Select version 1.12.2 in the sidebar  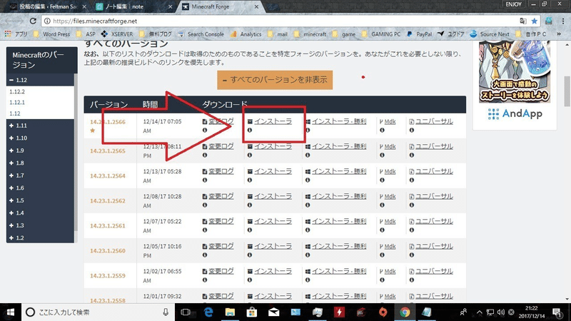tap(17, 92)
